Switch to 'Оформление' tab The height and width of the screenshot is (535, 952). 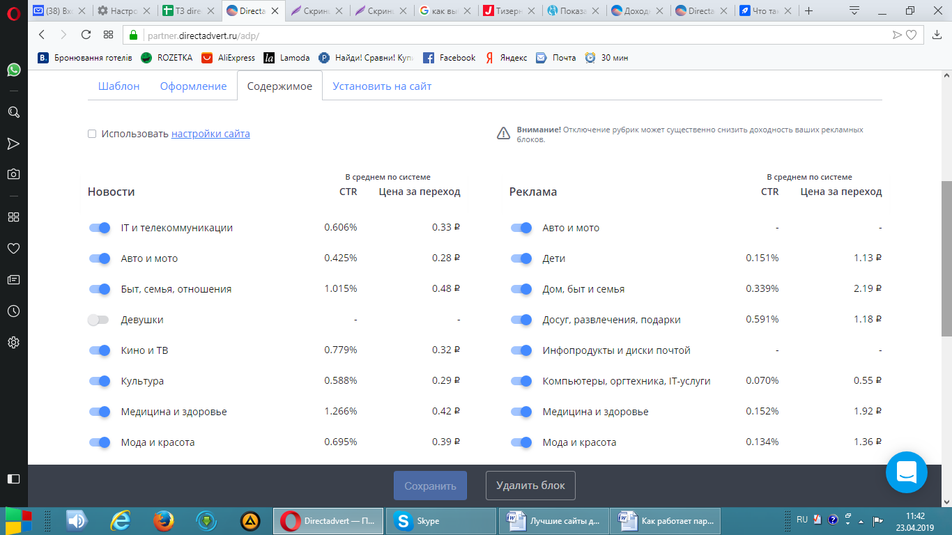(x=193, y=86)
